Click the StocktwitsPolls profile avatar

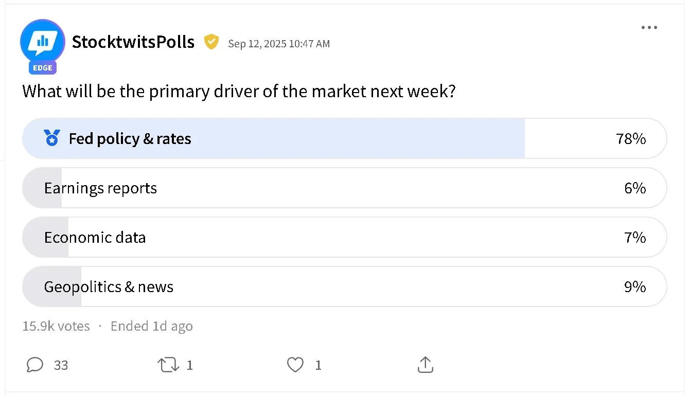pos(43,42)
